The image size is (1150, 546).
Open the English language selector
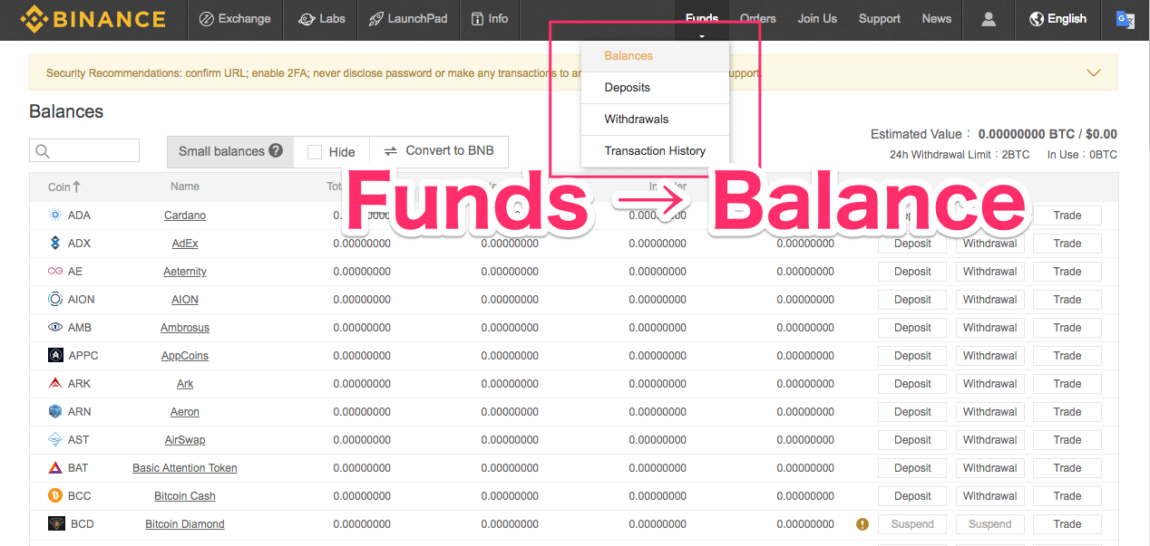(x=1058, y=19)
